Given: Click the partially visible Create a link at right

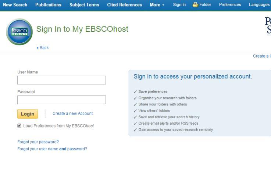Looking at the screenshot, I should click(262, 56).
